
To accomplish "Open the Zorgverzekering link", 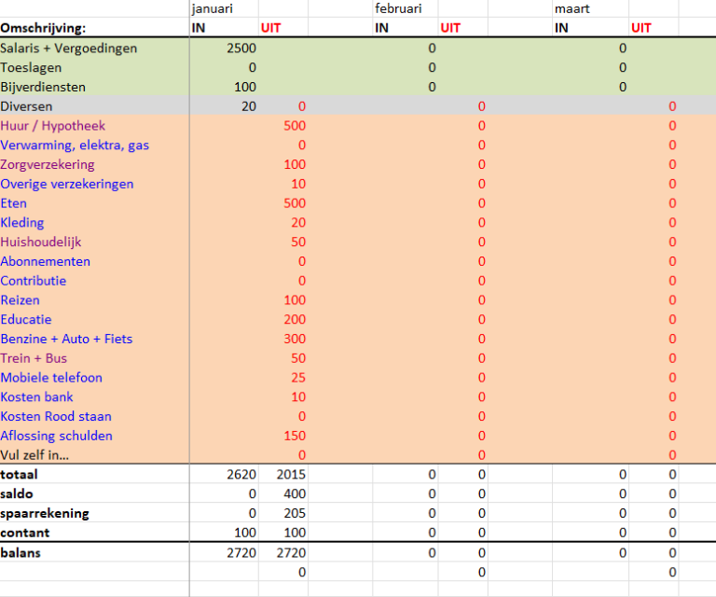I will (48, 164).
